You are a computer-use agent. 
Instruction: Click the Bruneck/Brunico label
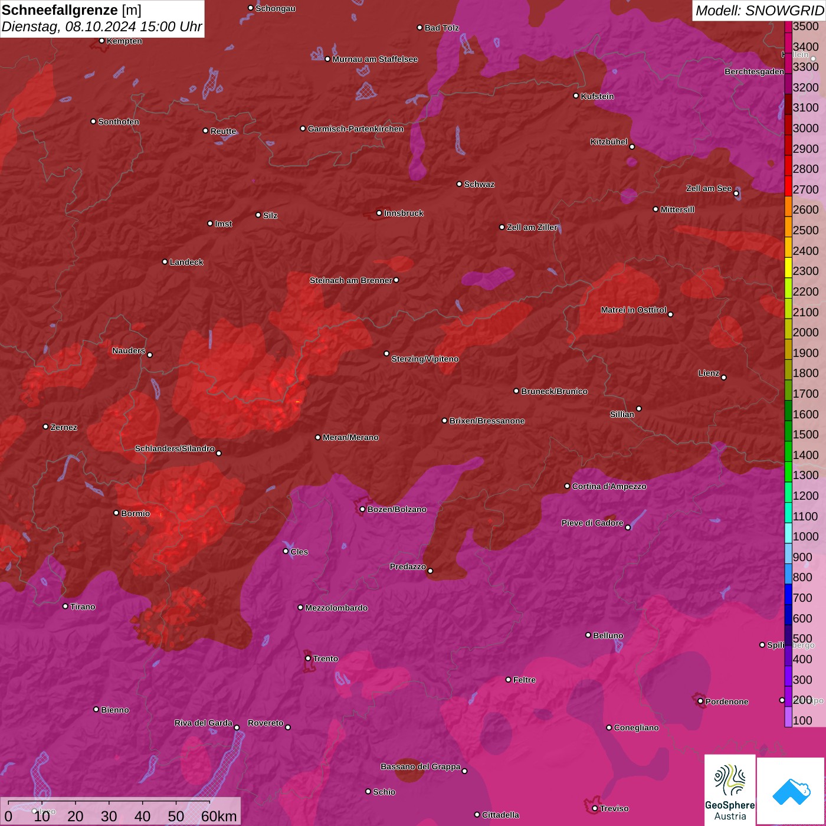pyautogui.click(x=554, y=391)
